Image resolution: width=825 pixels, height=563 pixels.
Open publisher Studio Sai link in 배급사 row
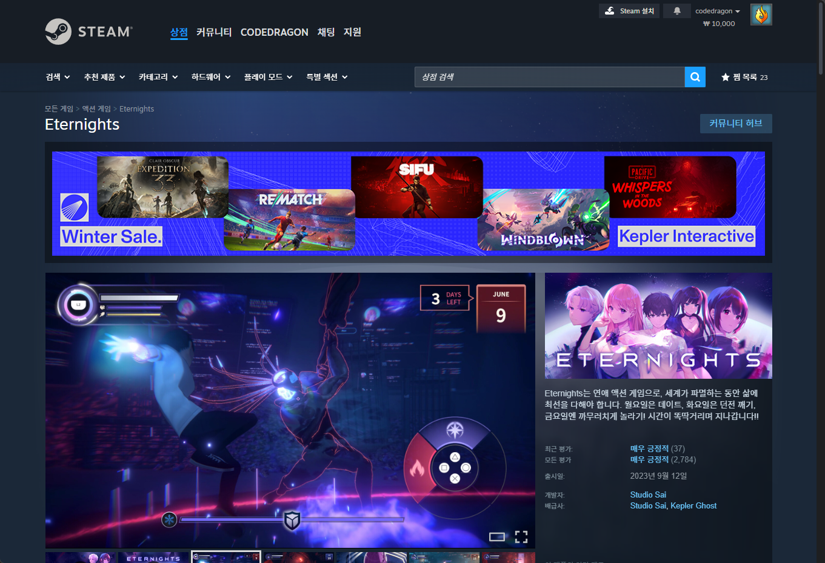pos(647,505)
